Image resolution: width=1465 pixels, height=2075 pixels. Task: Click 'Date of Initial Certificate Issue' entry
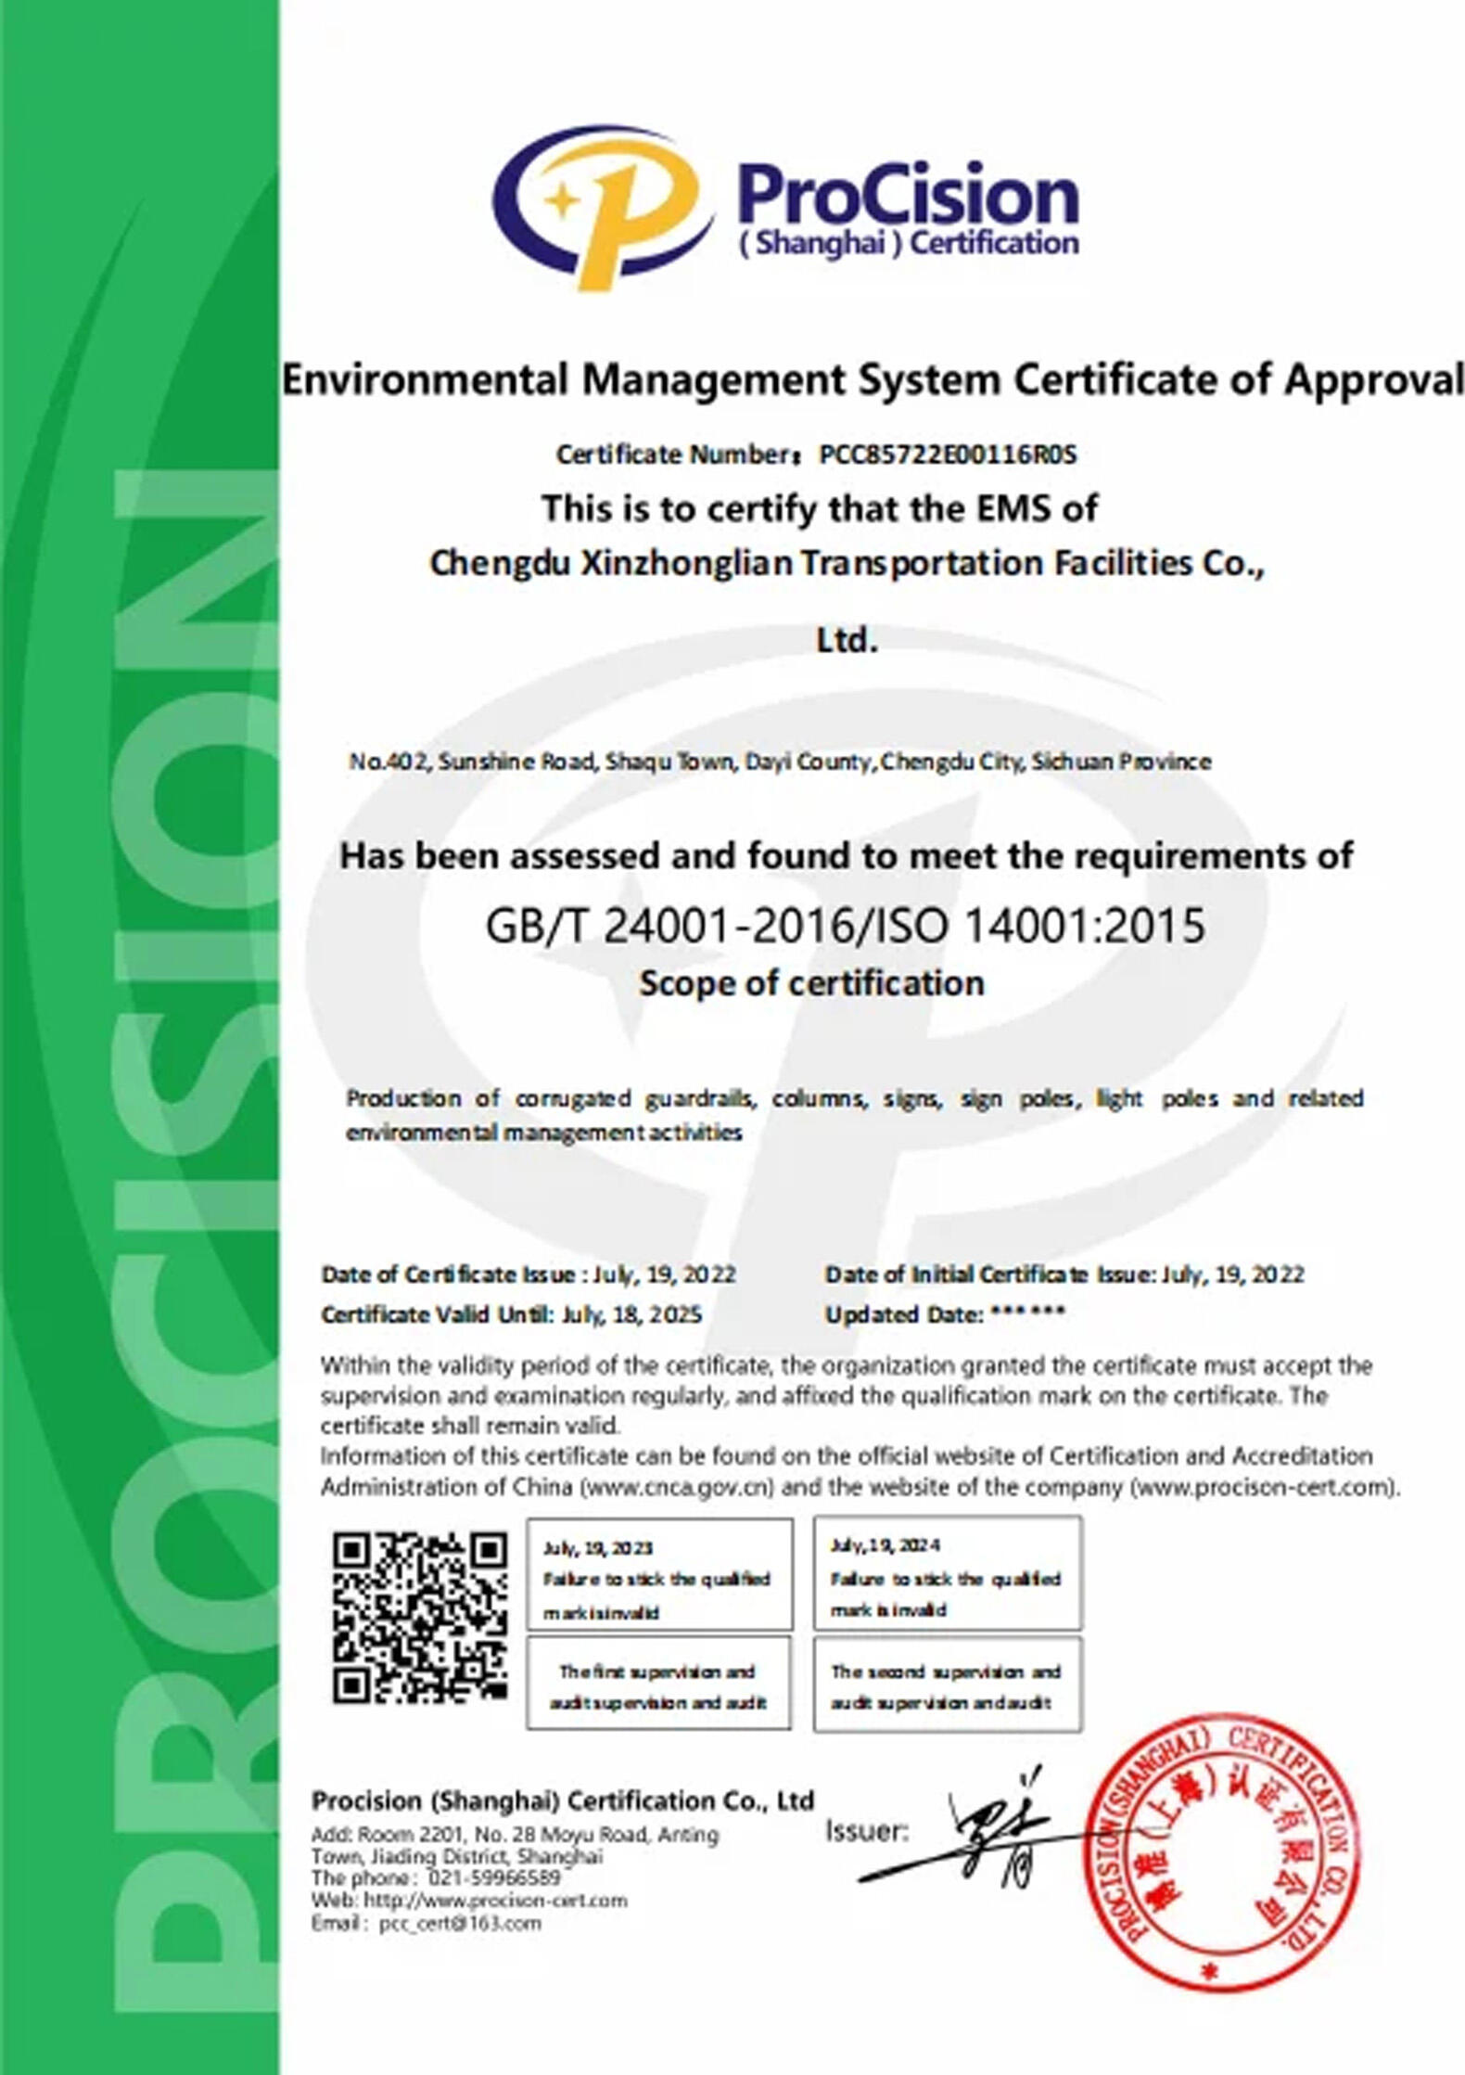(x=1064, y=1274)
